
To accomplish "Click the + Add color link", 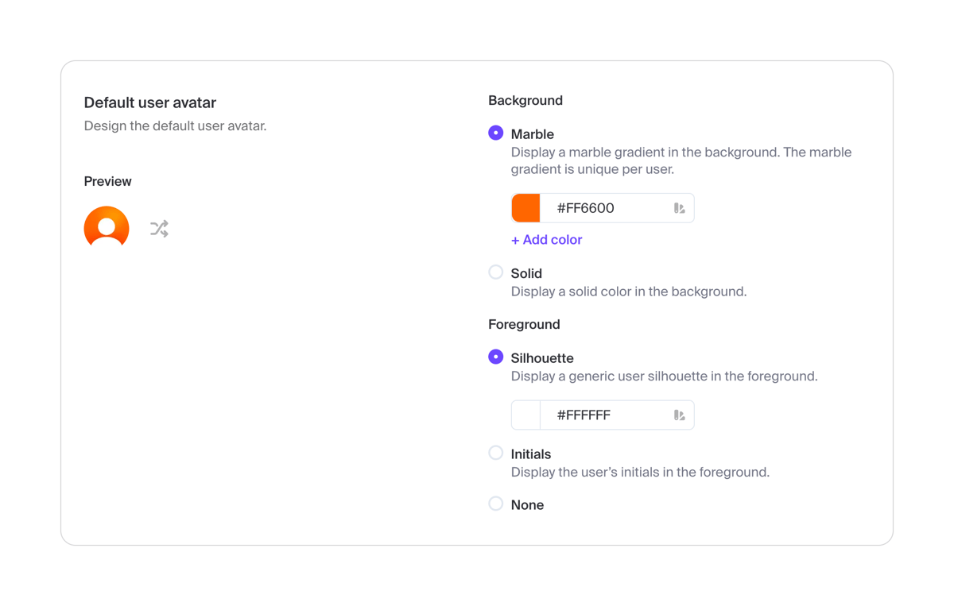I will [546, 239].
